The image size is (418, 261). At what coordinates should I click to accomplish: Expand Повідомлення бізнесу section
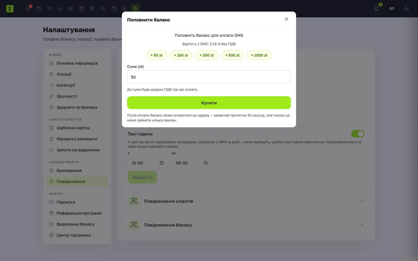[x=246, y=225]
